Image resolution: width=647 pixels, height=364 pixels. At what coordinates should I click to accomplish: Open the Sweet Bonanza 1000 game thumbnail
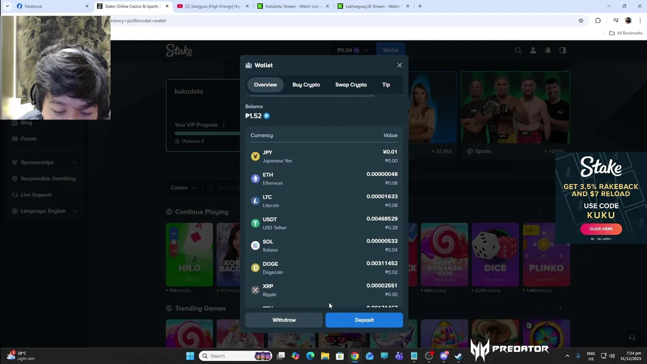pyautogui.click(x=444, y=254)
